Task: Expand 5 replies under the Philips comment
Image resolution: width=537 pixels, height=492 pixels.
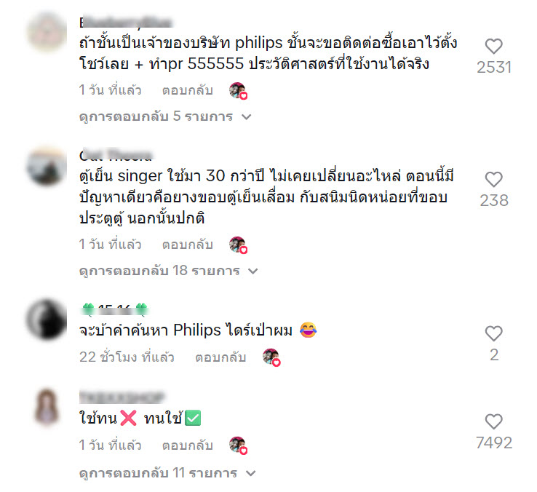Action: [x=165, y=116]
